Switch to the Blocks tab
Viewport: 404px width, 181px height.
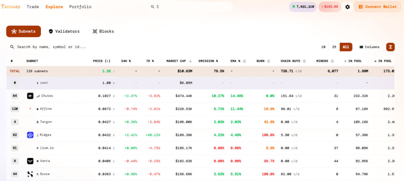[x=103, y=31]
